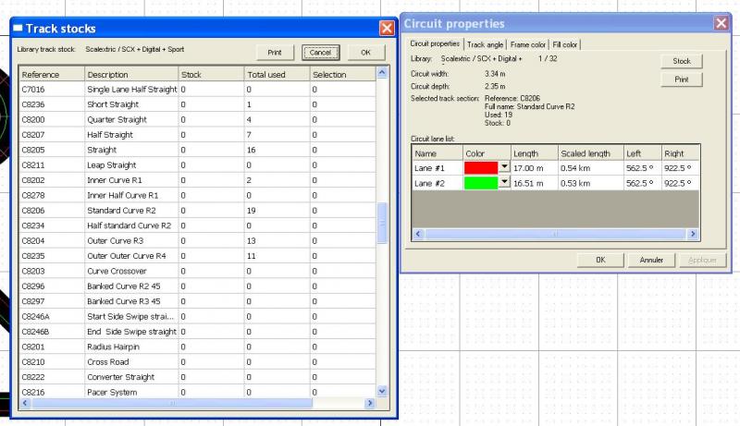Click Annuler in Circuit properties
Viewport: 740px width, 426px height.
pyautogui.click(x=651, y=260)
